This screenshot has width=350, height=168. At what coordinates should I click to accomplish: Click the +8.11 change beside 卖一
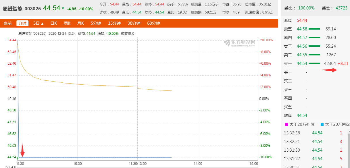coord(343,63)
